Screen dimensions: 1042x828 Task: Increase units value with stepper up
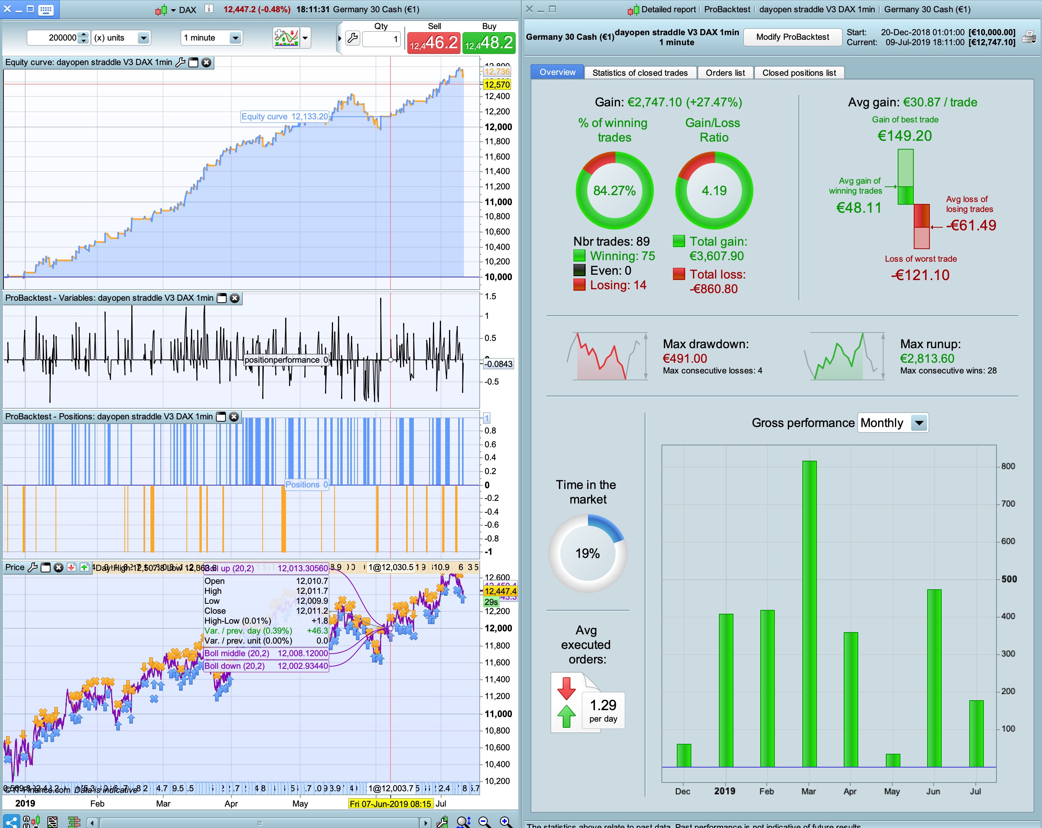[83, 34]
